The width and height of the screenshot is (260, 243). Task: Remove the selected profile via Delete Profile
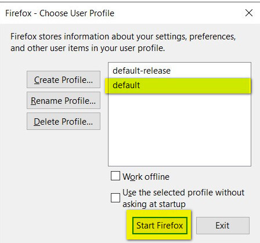pos(63,121)
